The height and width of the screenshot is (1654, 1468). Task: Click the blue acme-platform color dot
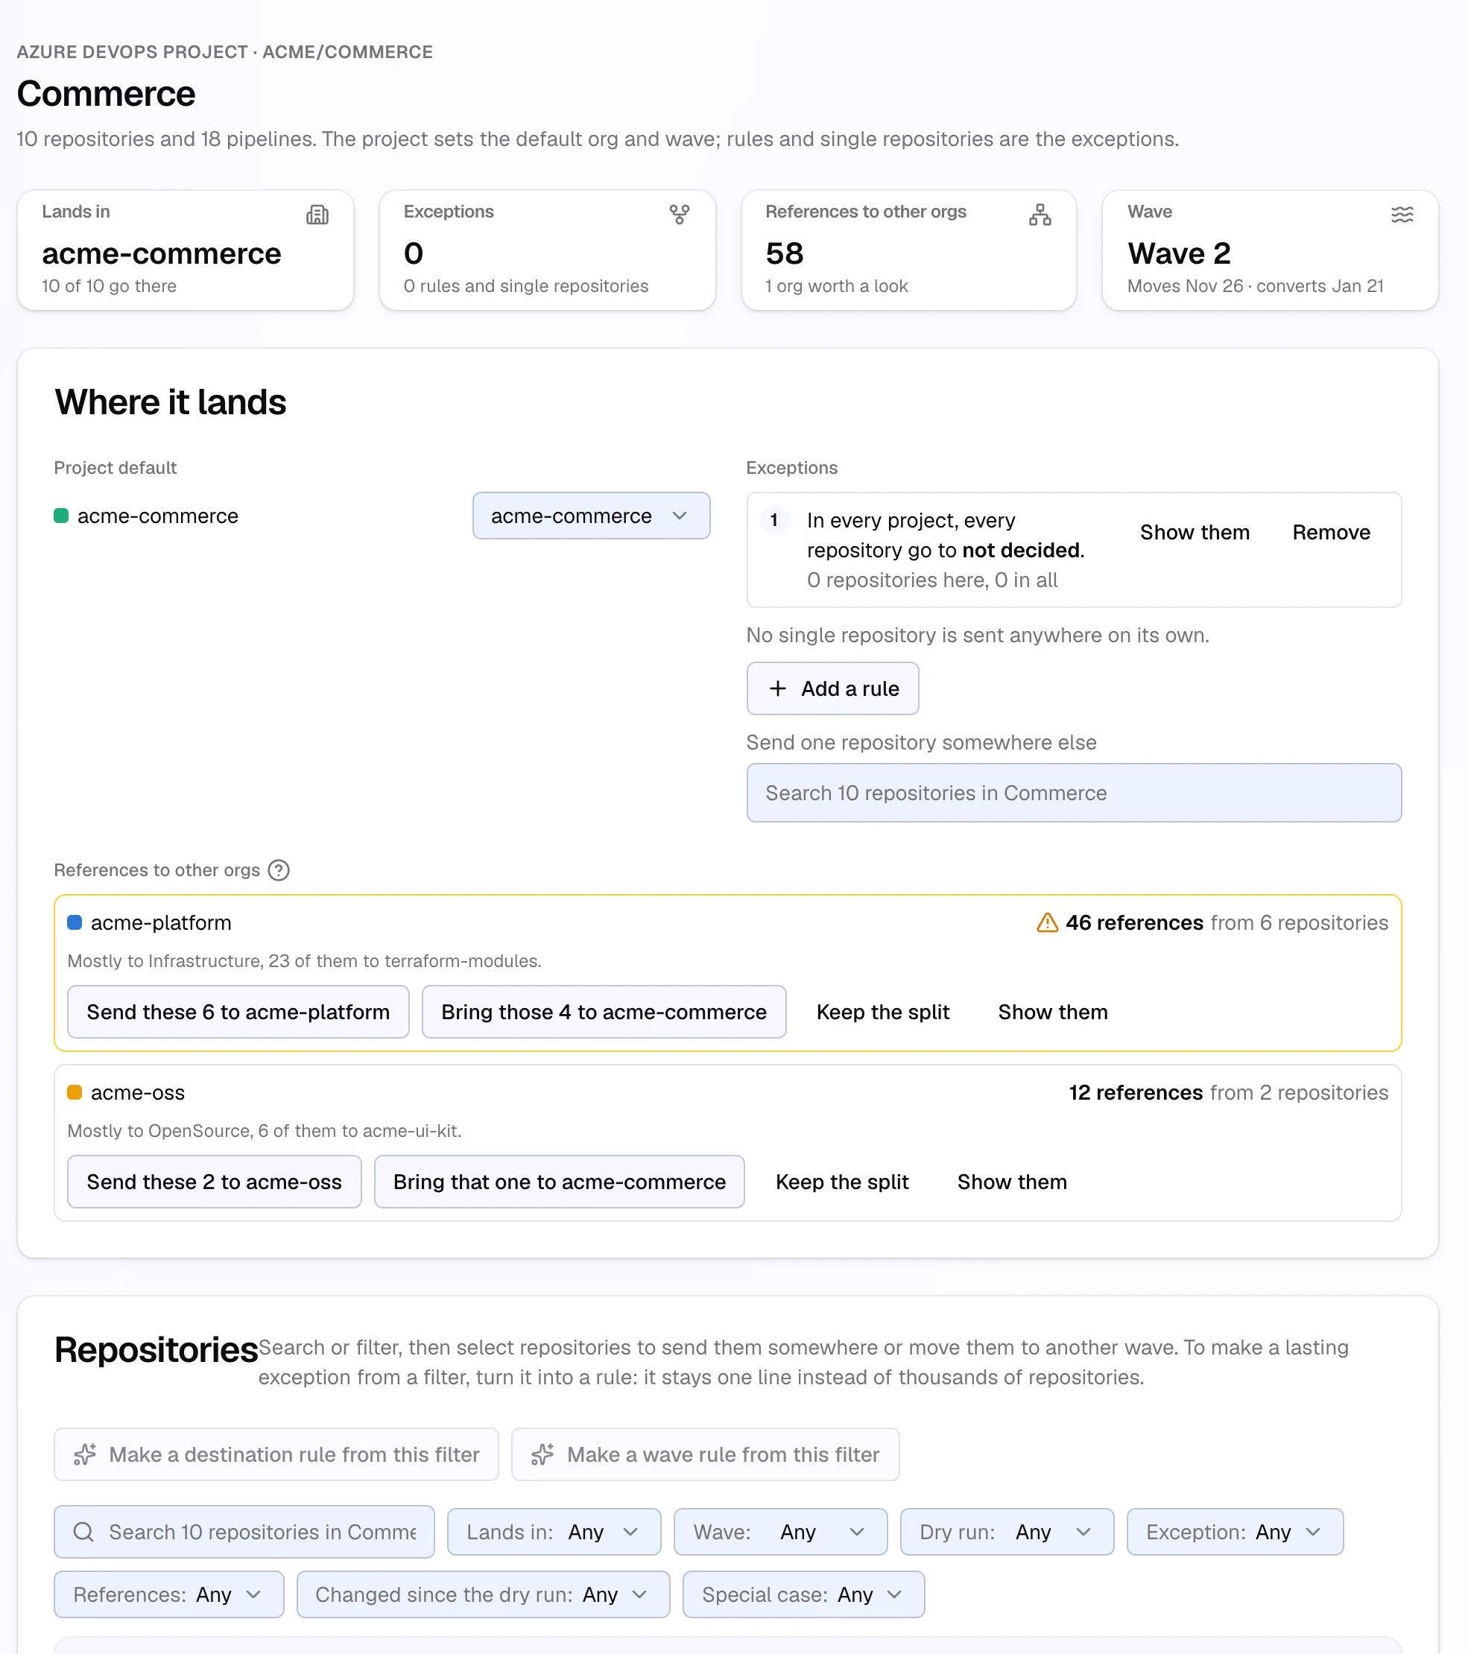(75, 922)
